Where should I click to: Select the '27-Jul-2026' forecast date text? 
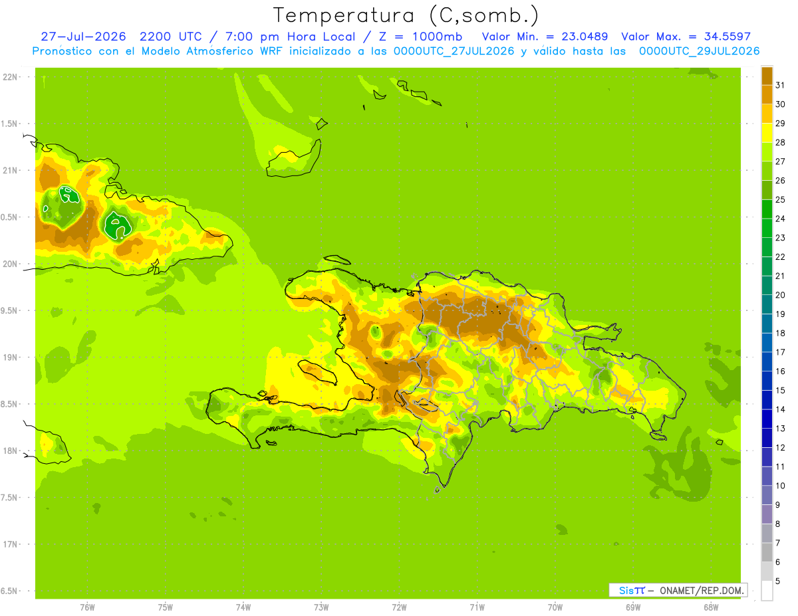pos(83,37)
